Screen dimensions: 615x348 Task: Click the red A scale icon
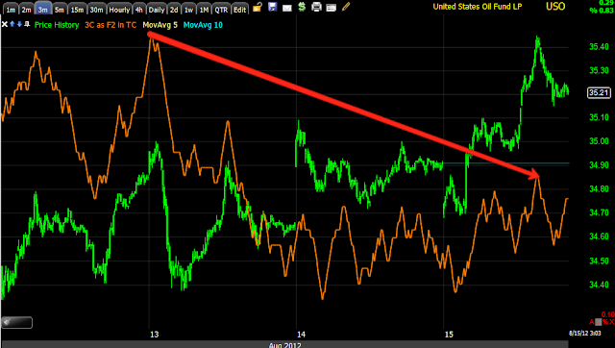[592, 322]
